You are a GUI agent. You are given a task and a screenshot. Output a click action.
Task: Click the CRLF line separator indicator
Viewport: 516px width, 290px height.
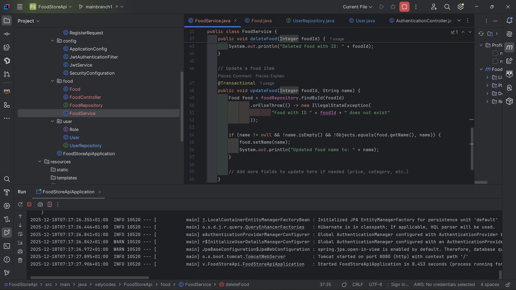[x=357, y=284]
